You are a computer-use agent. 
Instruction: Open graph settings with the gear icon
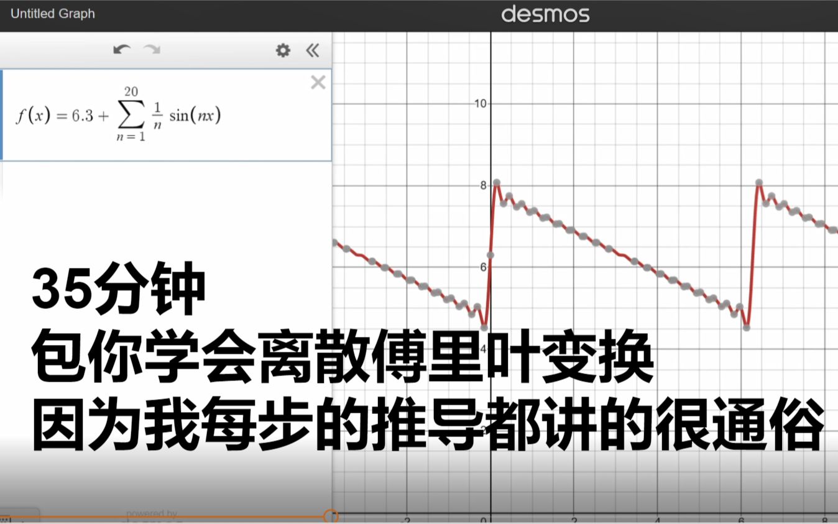283,50
